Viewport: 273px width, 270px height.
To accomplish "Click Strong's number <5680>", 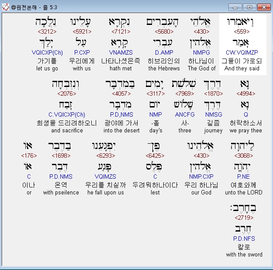I will pyautogui.click(x=164, y=31).
